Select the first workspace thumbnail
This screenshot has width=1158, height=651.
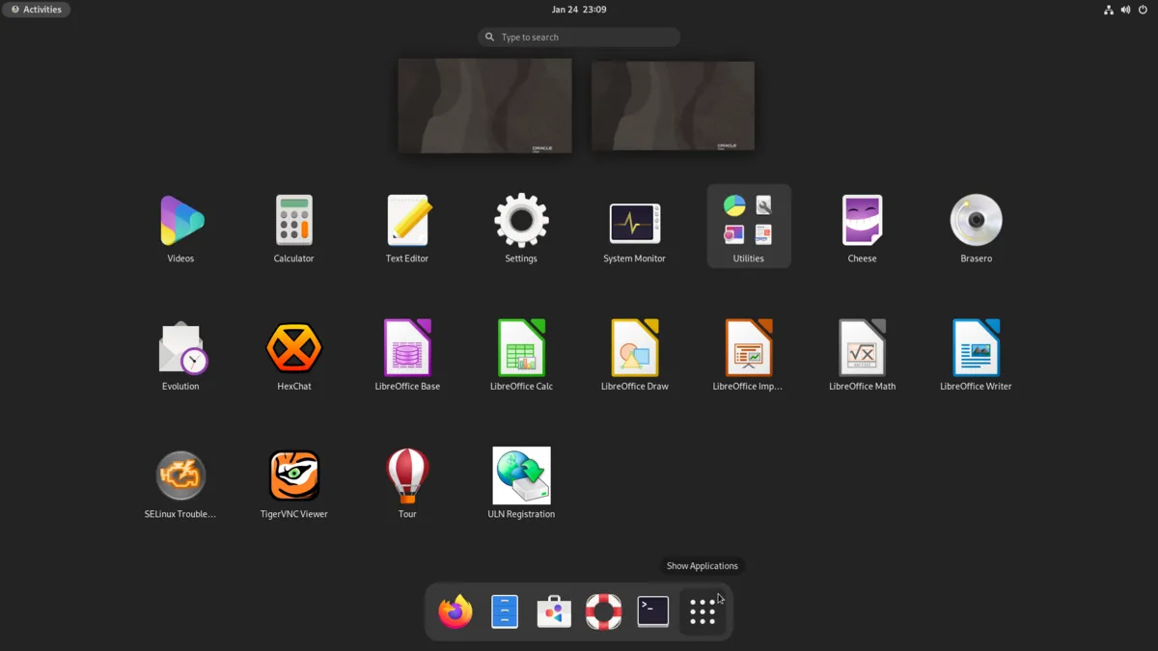point(484,105)
